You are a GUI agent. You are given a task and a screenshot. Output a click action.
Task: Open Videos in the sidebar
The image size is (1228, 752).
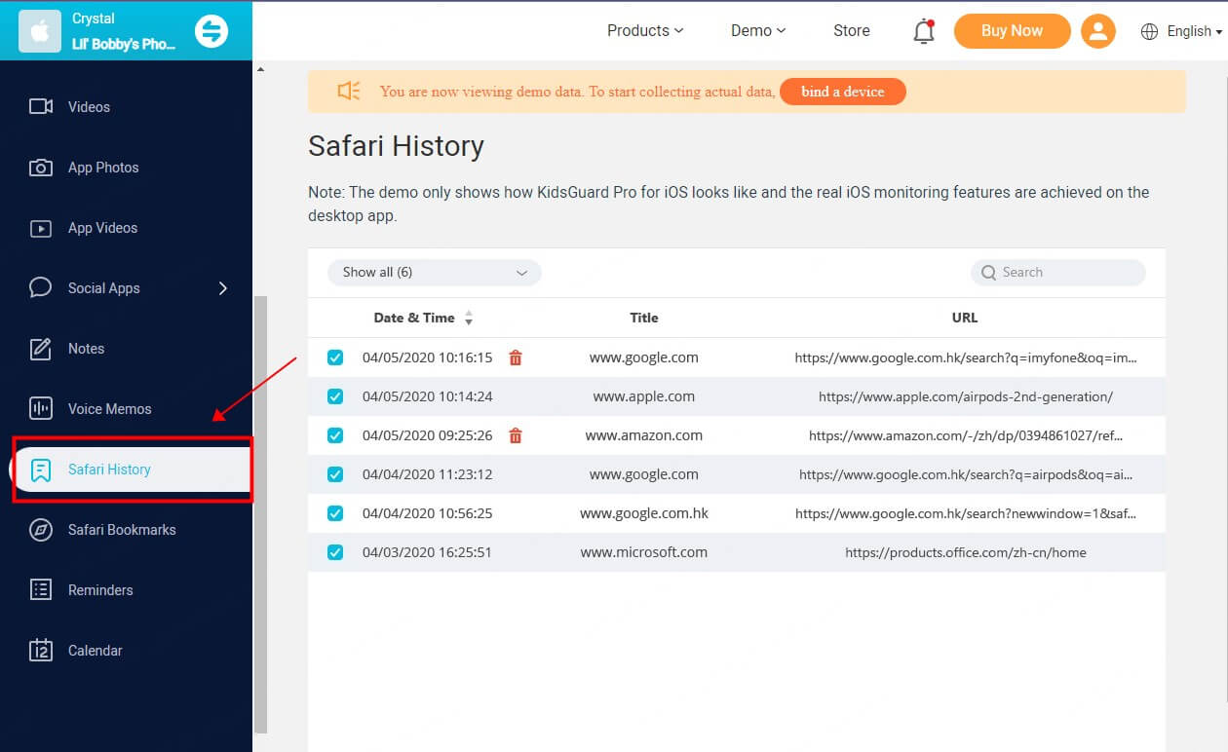(x=89, y=107)
